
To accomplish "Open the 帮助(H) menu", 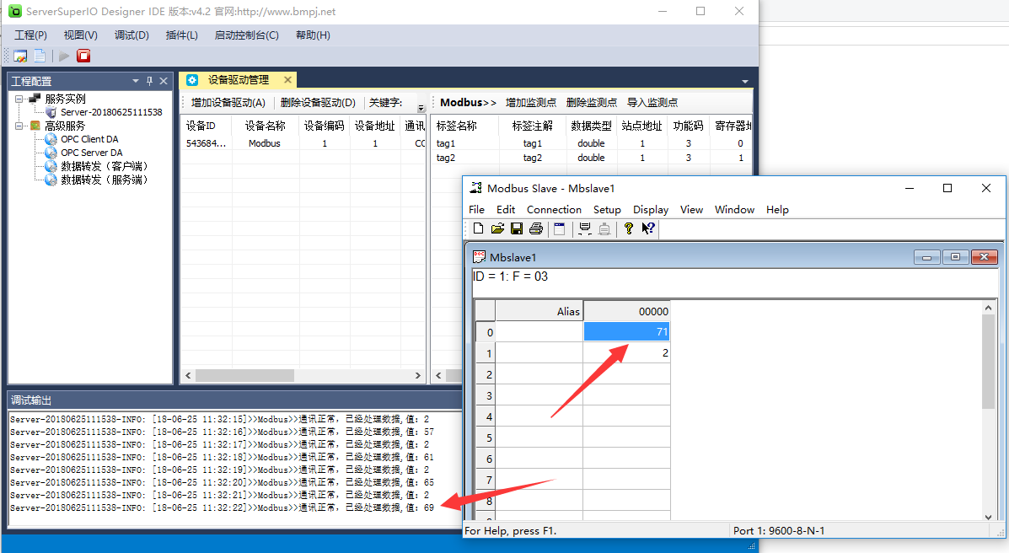I will 314,35.
